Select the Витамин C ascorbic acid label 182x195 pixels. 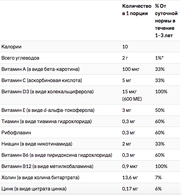coord(42,80)
